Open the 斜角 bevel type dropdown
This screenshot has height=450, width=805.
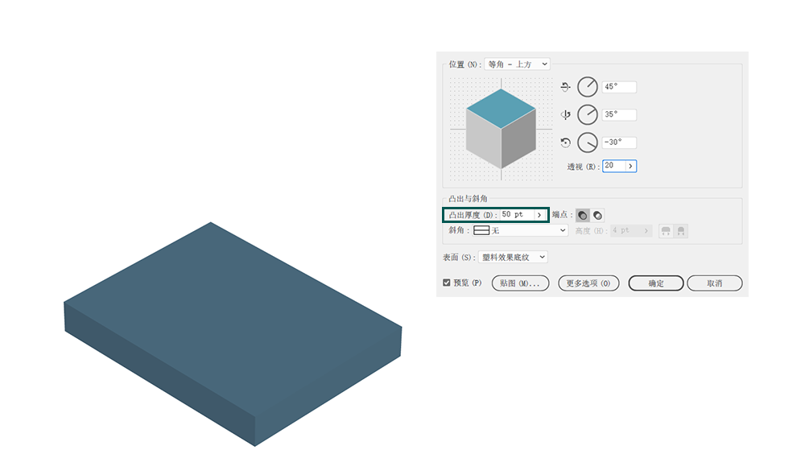520,230
